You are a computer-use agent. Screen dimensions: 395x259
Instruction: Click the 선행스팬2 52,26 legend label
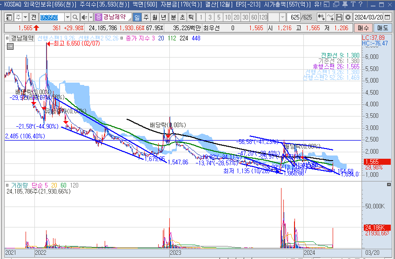click(98, 39)
